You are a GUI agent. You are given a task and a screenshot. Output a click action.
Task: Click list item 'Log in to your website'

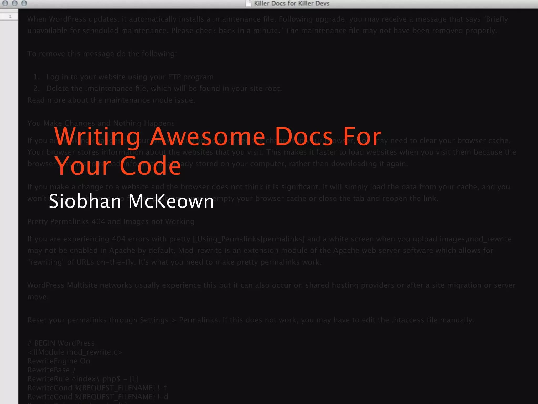(x=130, y=77)
